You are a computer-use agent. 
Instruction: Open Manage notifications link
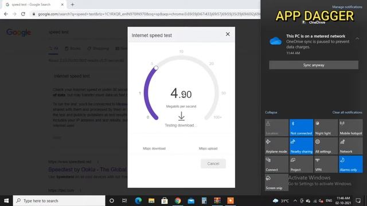pyautogui.click(x=347, y=7)
